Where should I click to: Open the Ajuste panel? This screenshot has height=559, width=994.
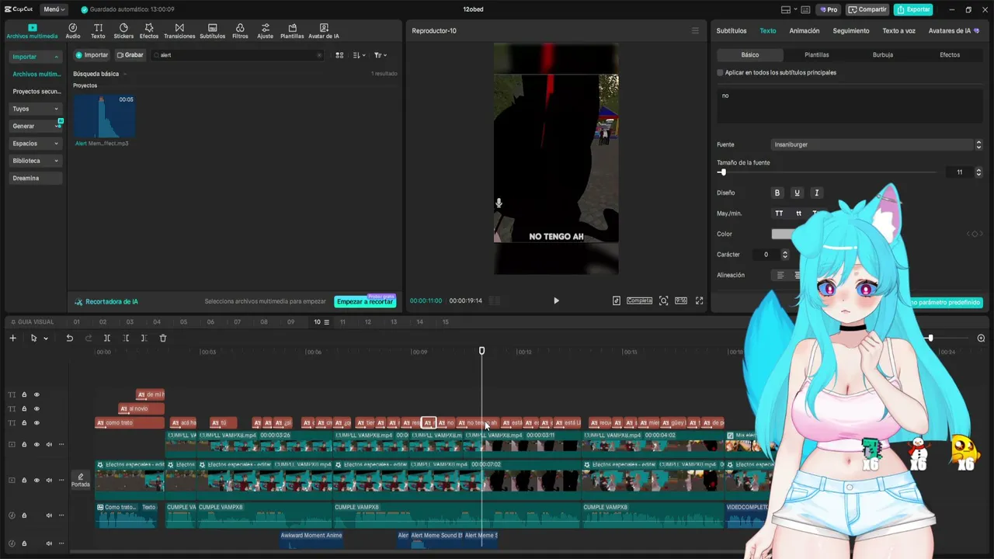266,31
